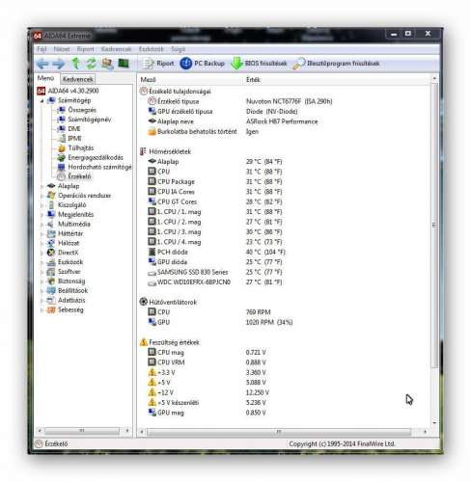Image resolution: width=471 pixels, height=482 pixels.
Task: Click the green monitor graph toolbar icon
Action: click(x=124, y=64)
